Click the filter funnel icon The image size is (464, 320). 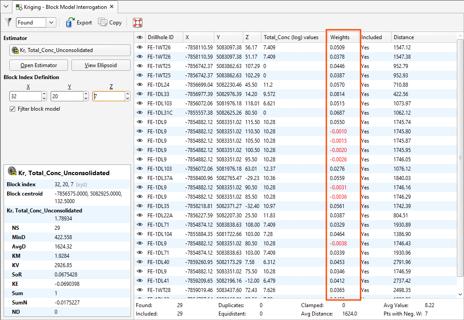click(8, 22)
